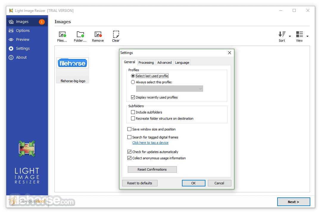Image resolution: width=321 pixels, height=215 pixels.
Task: Enable Search for tagged digital frames
Action: coord(129,137)
